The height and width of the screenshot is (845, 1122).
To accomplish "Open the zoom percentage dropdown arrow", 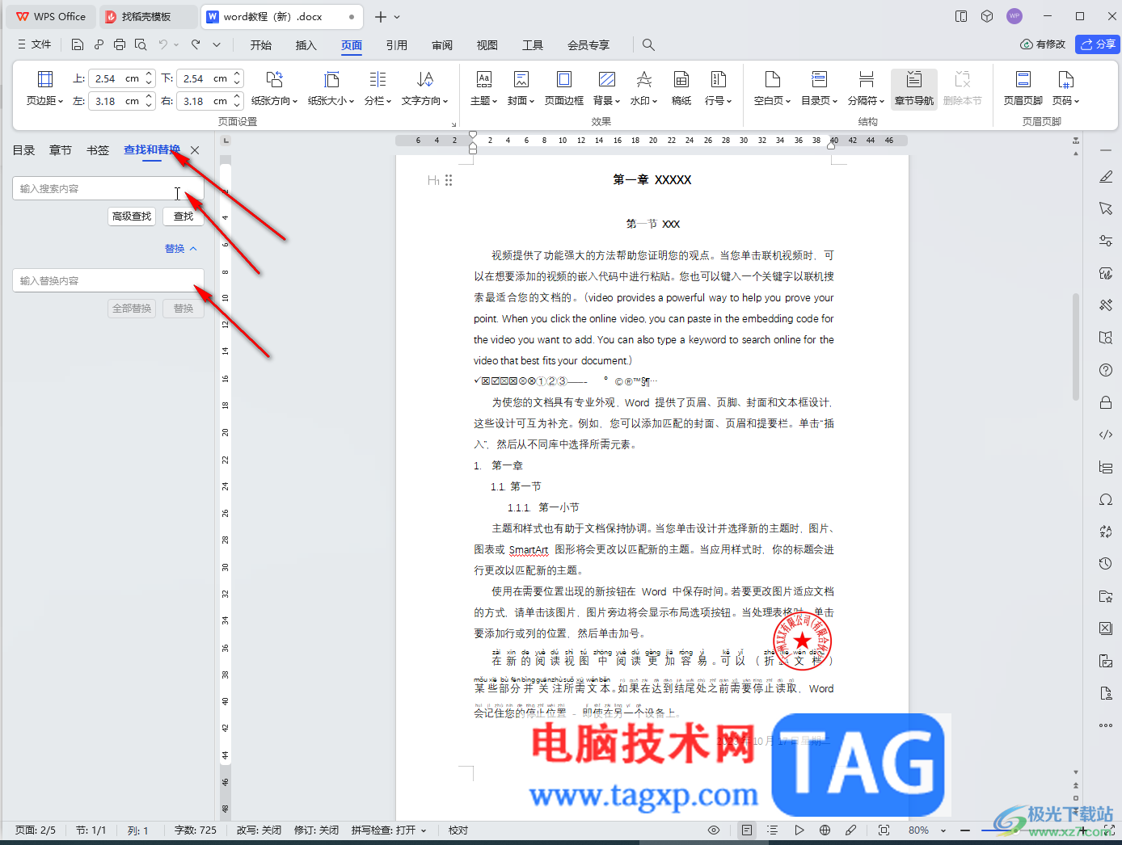I will pos(943,830).
